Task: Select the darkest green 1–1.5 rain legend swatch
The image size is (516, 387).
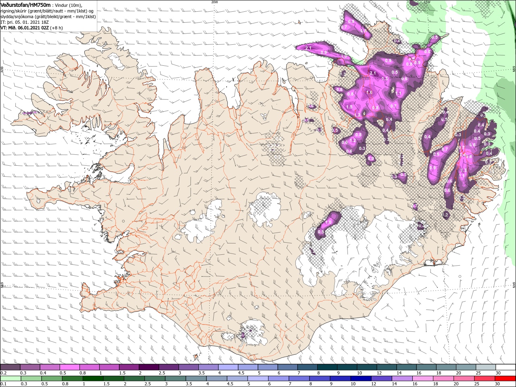Action: tap(93, 378)
